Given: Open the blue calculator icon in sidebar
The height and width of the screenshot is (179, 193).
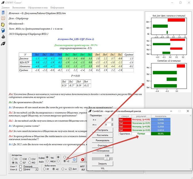Looking at the screenshot, I should coord(3,12).
